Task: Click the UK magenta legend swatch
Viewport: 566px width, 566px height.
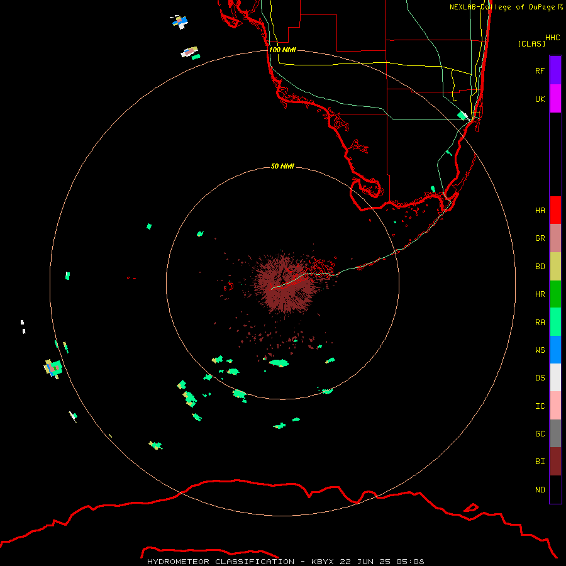Action: tap(555, 99)
